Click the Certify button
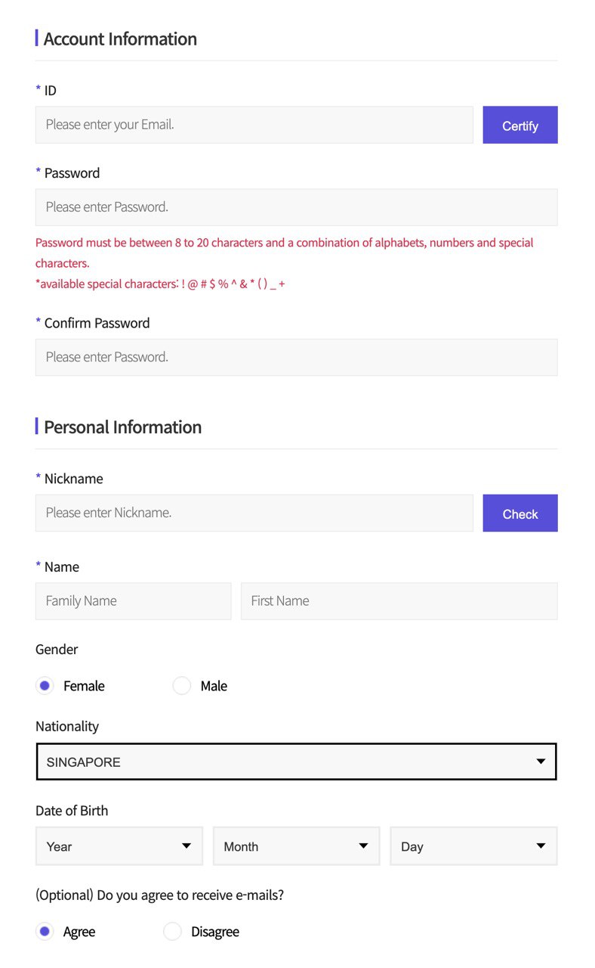Screen dimensions: 595x968 [x=519, y=125]
